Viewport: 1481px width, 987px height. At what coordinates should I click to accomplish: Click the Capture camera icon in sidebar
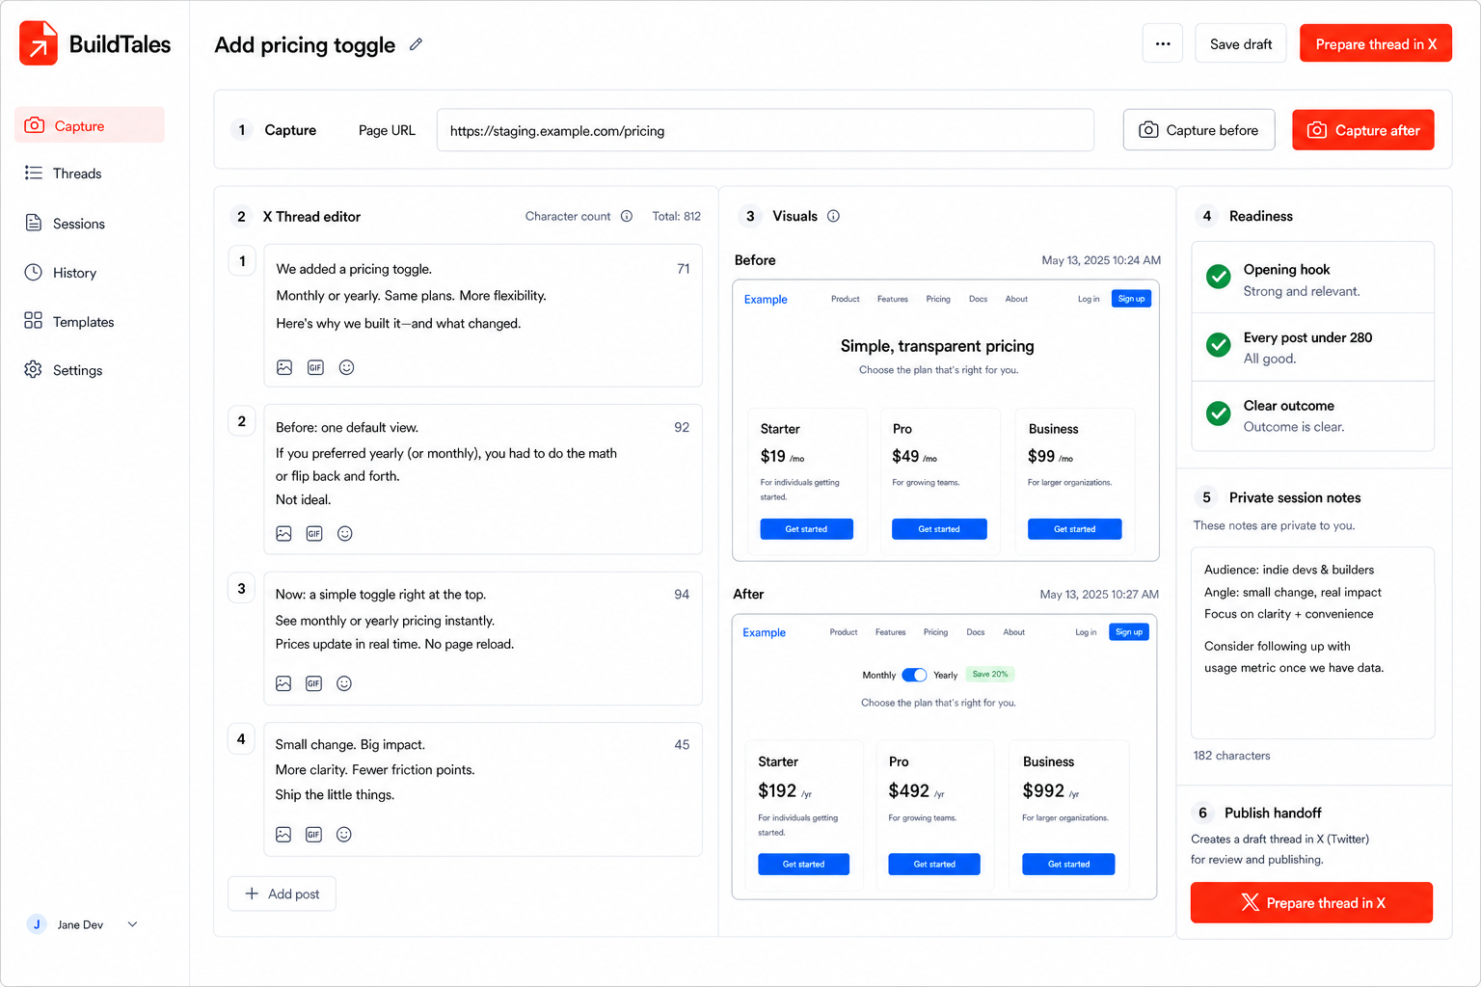35,125
